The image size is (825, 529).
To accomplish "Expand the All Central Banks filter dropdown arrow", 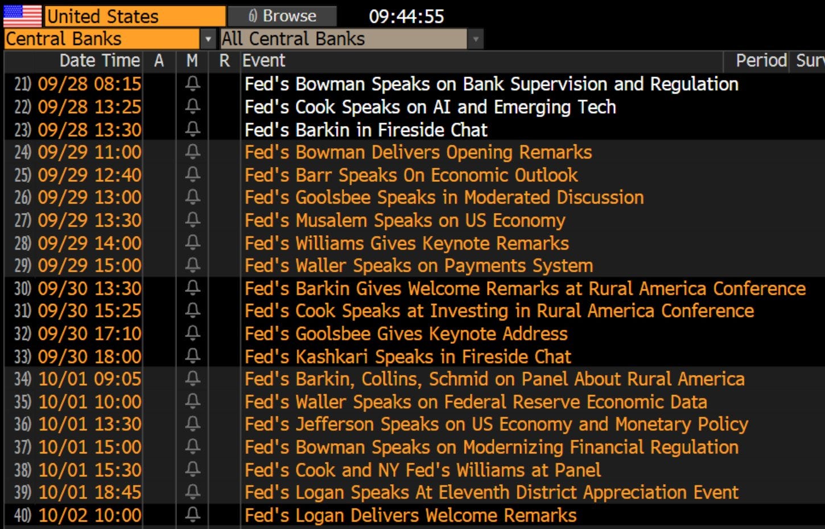I will (475, 39).
